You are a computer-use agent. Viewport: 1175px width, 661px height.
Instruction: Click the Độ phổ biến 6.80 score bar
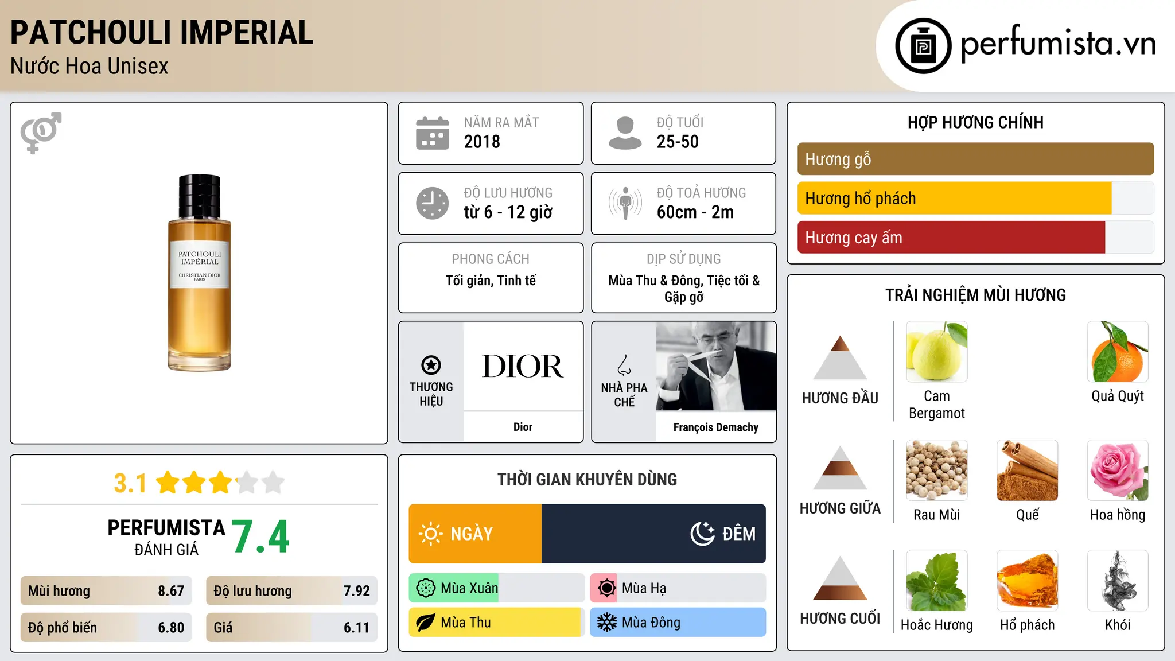tap(106, 628)
